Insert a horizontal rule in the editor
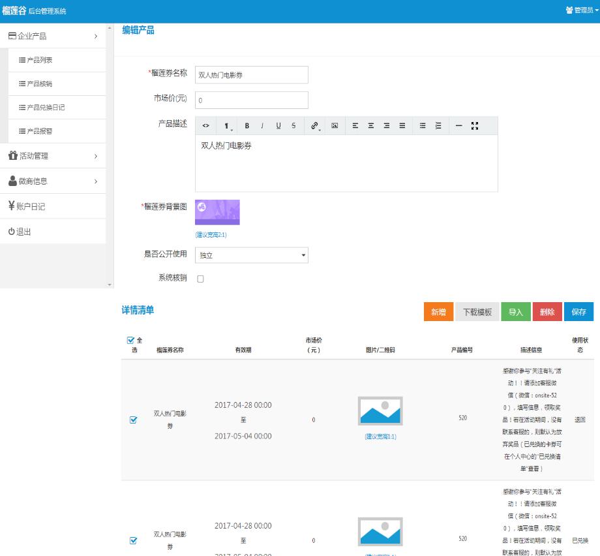The width and height of the screenshot is (600, 556). pos(458,125)
